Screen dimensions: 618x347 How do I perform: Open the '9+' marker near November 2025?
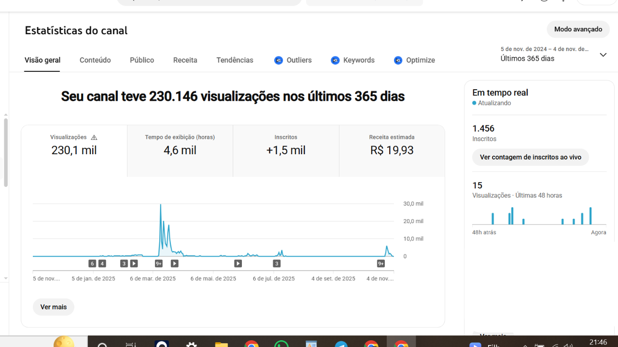[x=381, y=264]
